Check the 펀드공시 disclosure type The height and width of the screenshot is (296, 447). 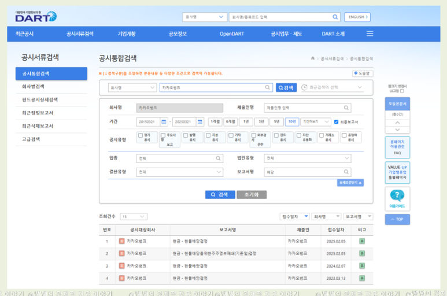[x=276, y=135]
